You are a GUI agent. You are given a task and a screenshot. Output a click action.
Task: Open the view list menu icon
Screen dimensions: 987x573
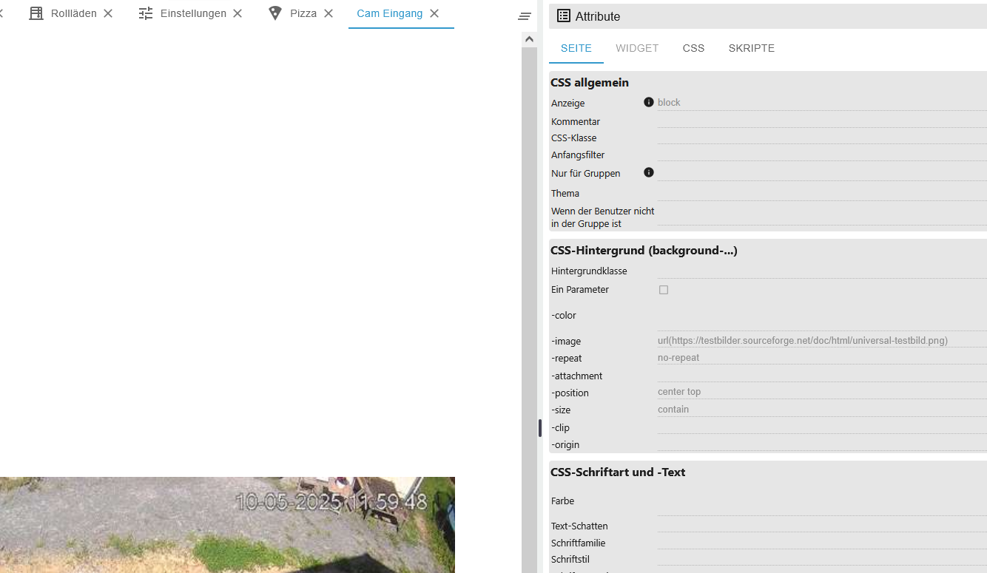(x=525, y=16)
